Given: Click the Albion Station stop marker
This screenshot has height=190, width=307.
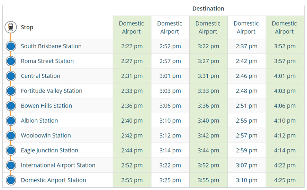Looking at the screenshot, I should coord(11,121).
